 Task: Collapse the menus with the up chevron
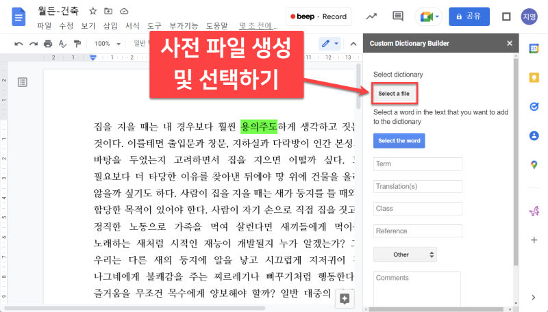pyautogui.click(x=353, y=44)
